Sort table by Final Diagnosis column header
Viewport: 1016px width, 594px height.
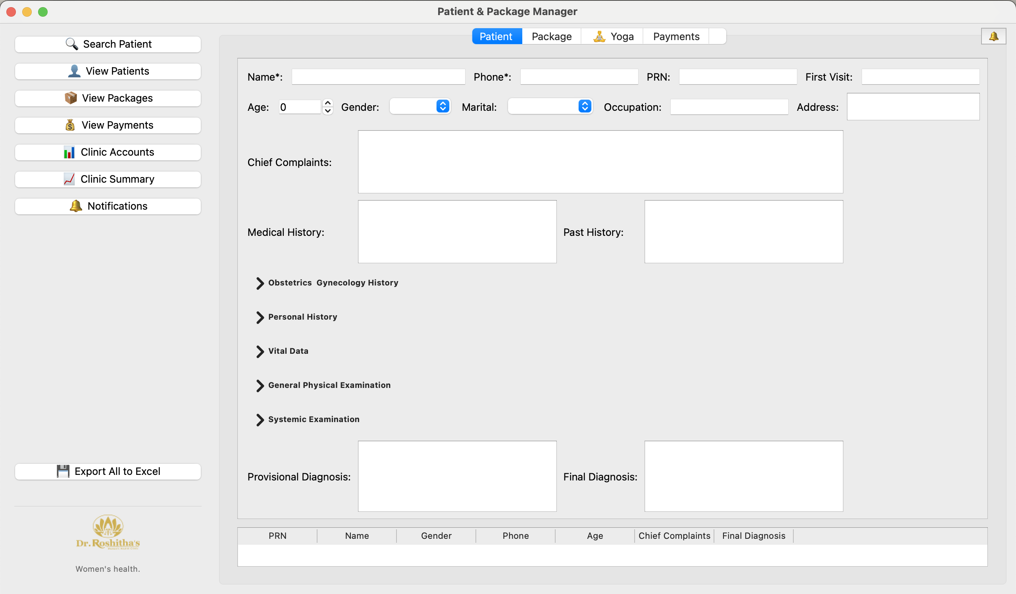754,536
